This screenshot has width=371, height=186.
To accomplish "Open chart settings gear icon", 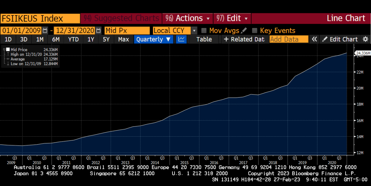I will (365, 39).
